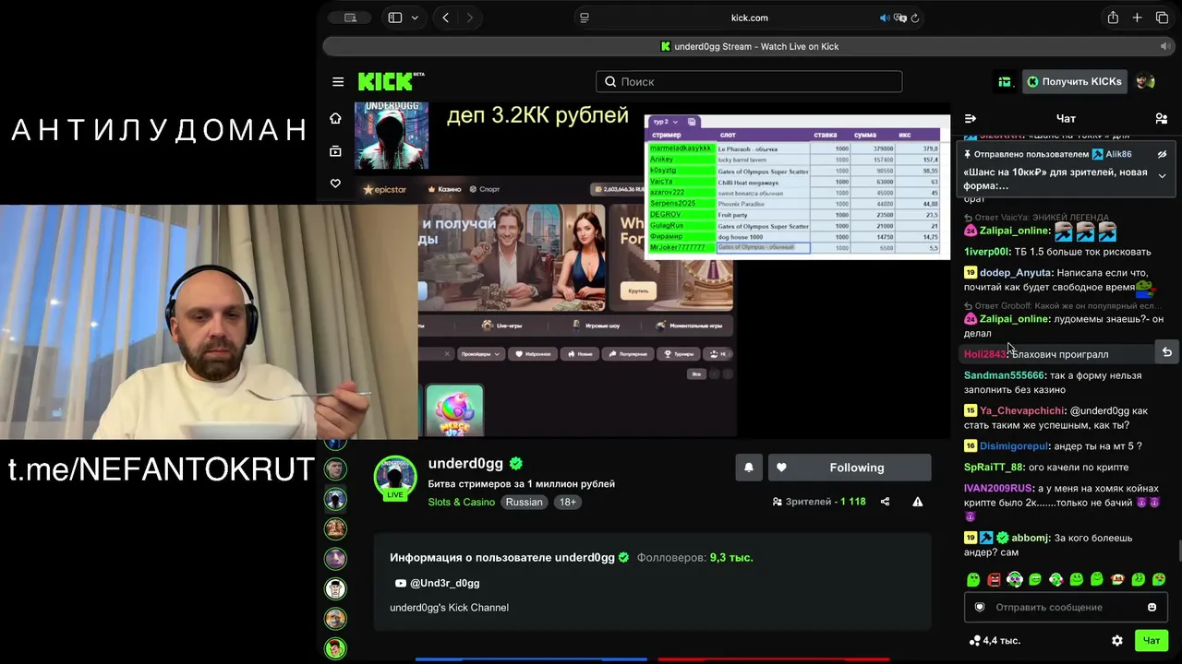Hide the pinned message from Alik86
1182x664 pixels.
(x=1163, y=154)
